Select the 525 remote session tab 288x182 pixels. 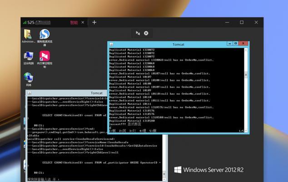coord(54,22)
